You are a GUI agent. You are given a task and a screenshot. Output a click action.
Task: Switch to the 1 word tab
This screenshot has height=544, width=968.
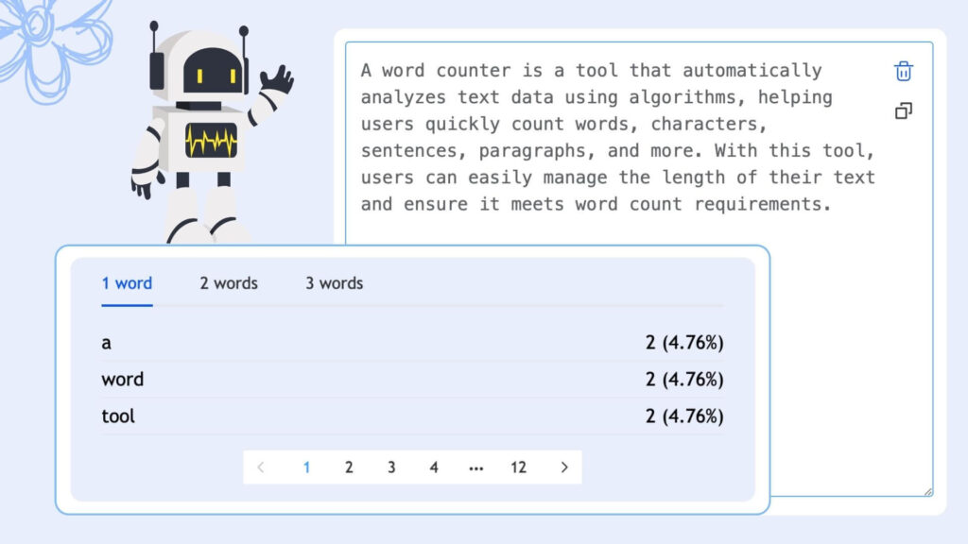pos(127,283)
